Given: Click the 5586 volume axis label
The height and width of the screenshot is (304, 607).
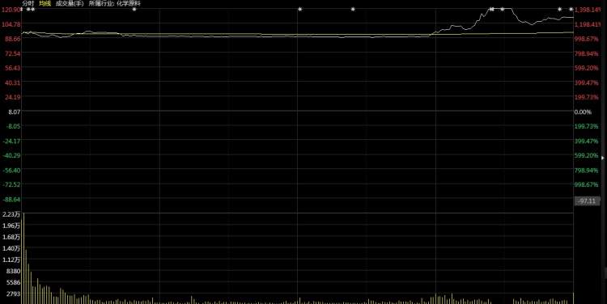Looking at the screenshot, I should click(13, 282).
